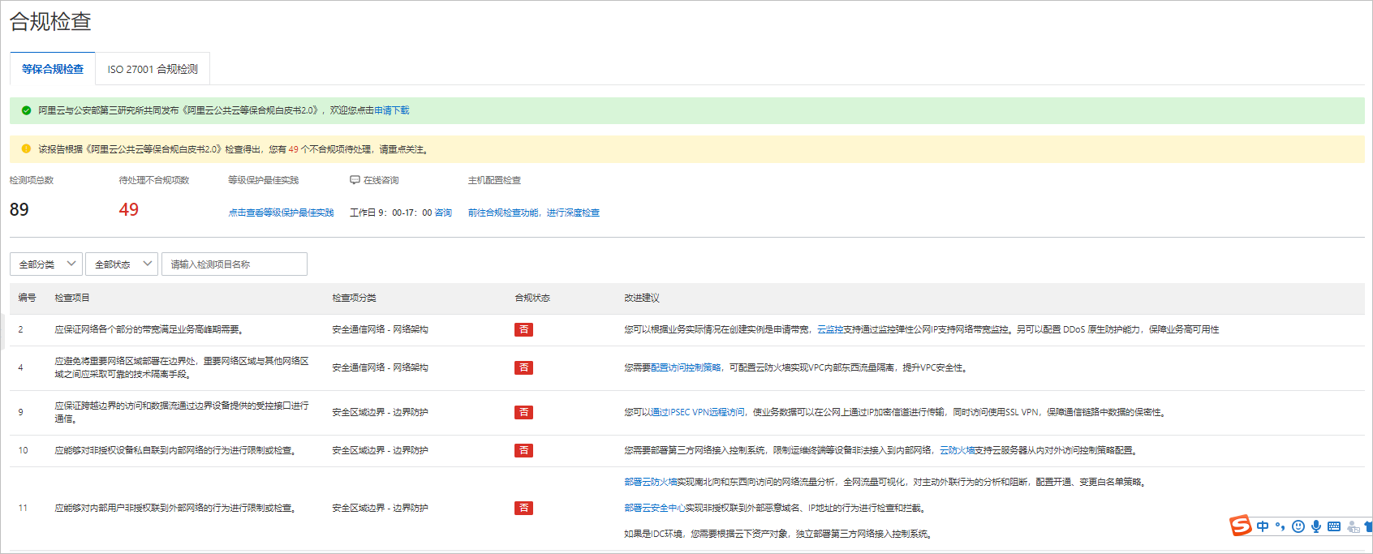The height and width of the screenshot is (554, 1373).
Task: Click the 检查项分类 column header
Action: [x=354, y=298]
